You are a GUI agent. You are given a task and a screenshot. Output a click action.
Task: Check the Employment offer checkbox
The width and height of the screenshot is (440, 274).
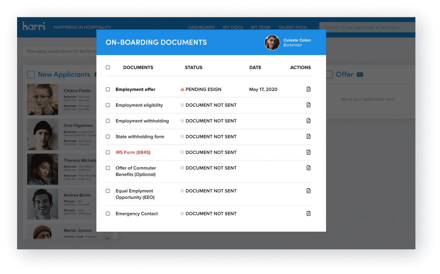coord(108,89)
